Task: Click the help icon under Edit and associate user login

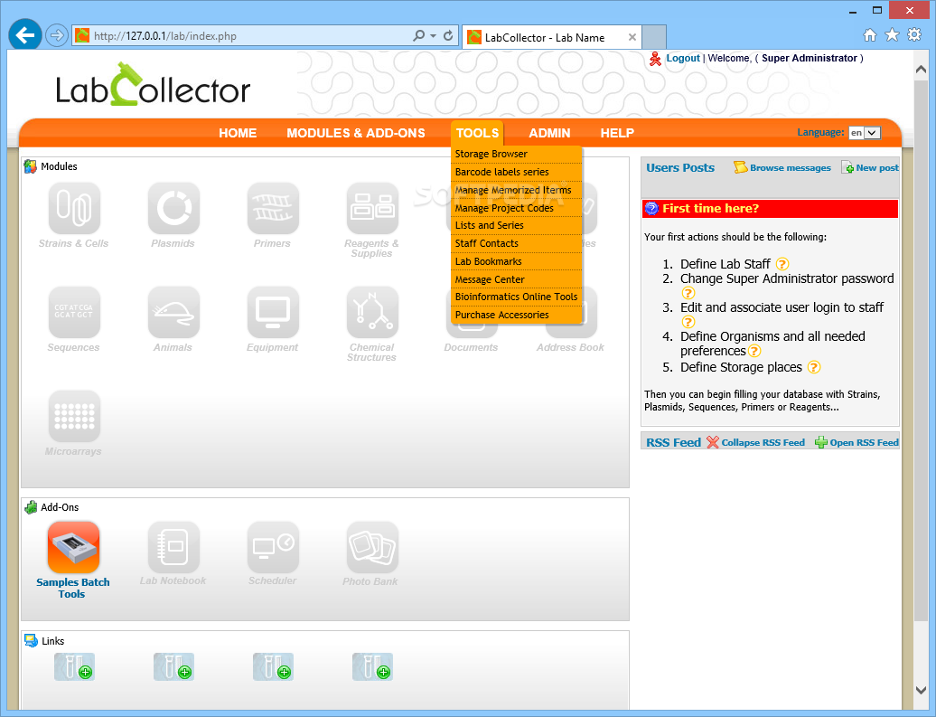Action: pos(688,322)
